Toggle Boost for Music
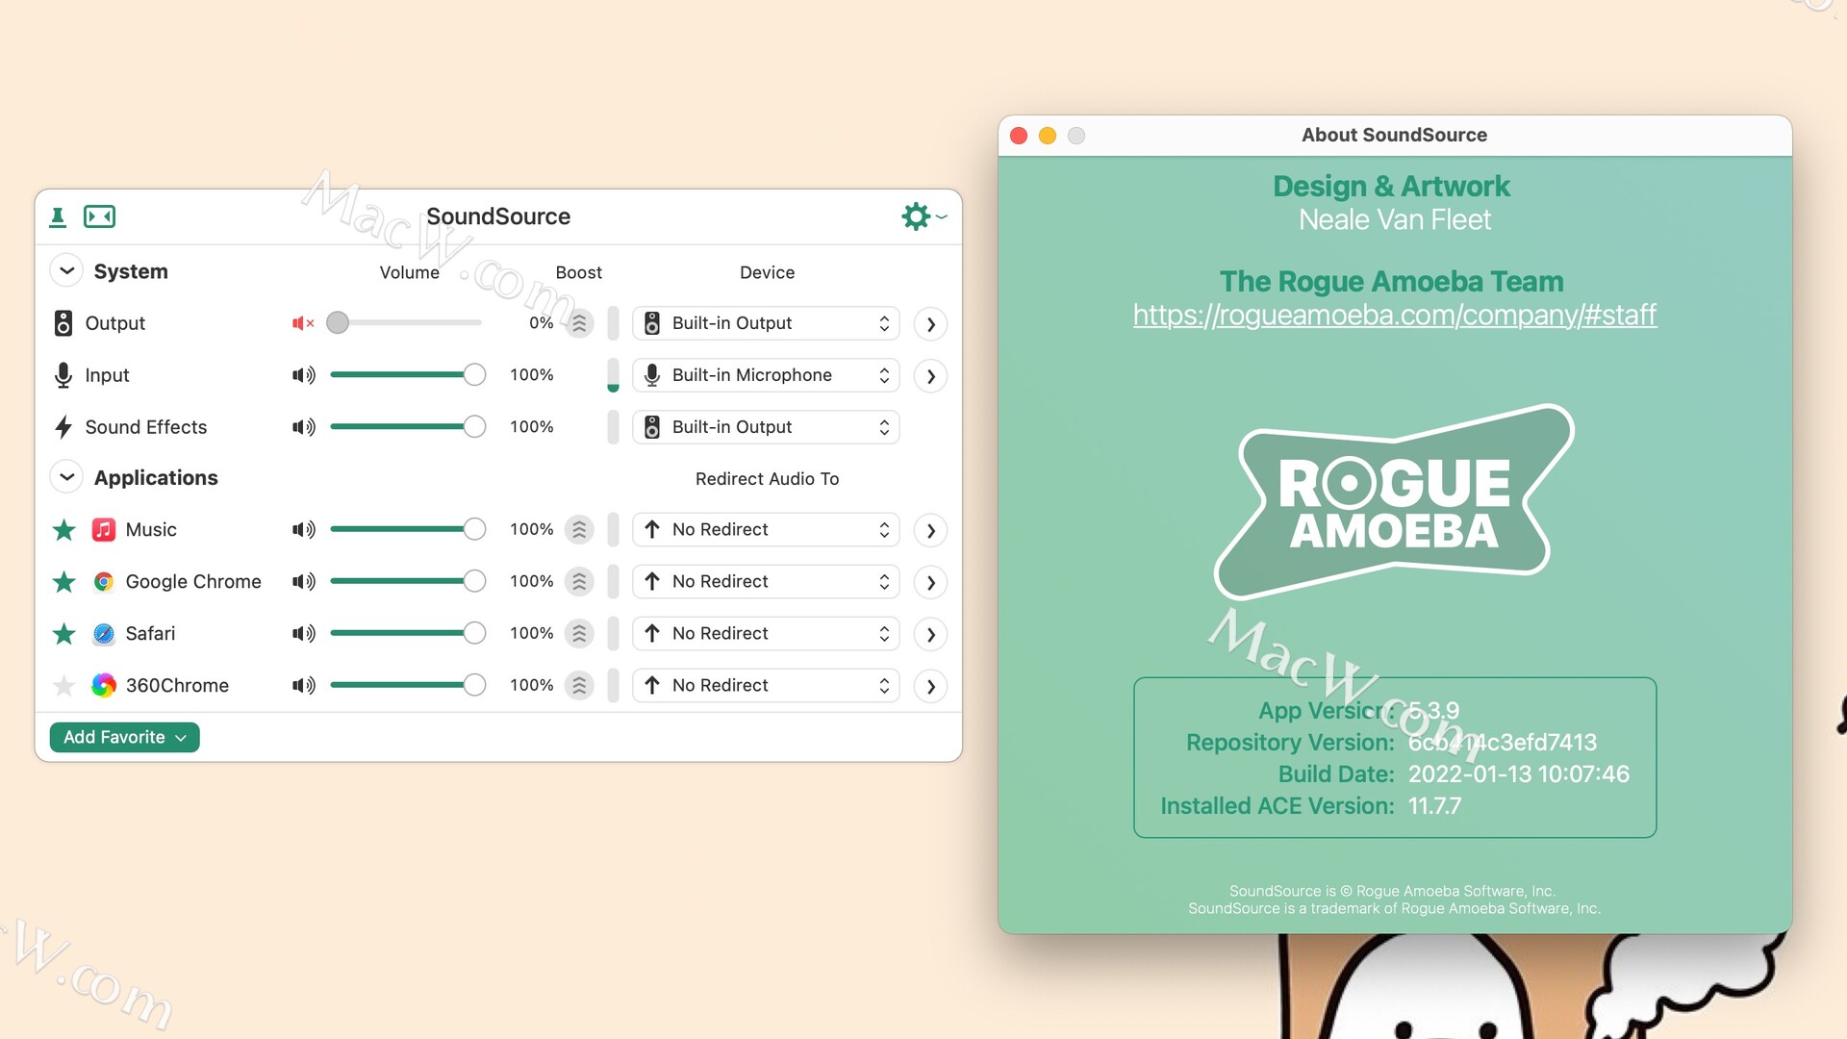This screenshot has width=1847, height=1039. click(x=579, y=529)
